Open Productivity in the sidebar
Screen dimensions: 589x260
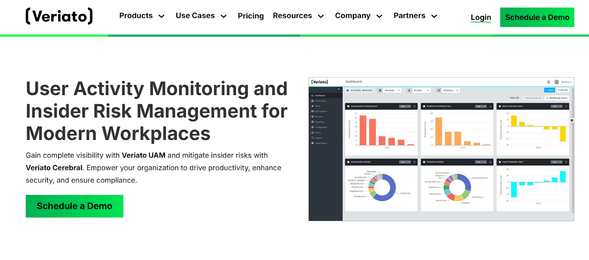coord(325,101)
